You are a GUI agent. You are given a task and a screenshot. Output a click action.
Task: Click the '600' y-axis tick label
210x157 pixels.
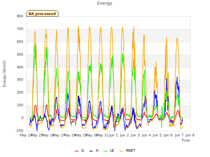[20, 42]
